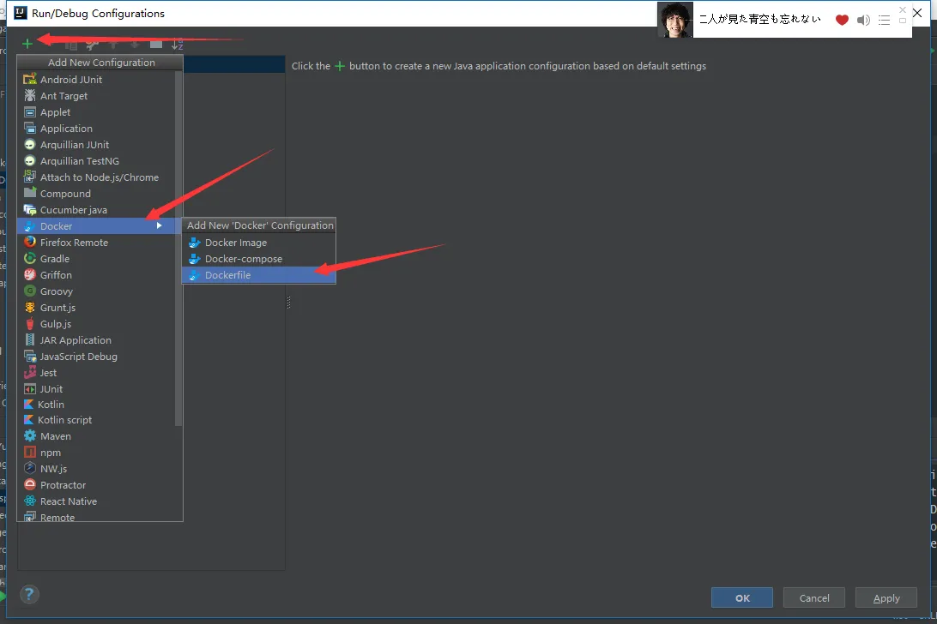Toggle the red heart favorite in music widget
The image size is (937, 624).
pos(842,20)
